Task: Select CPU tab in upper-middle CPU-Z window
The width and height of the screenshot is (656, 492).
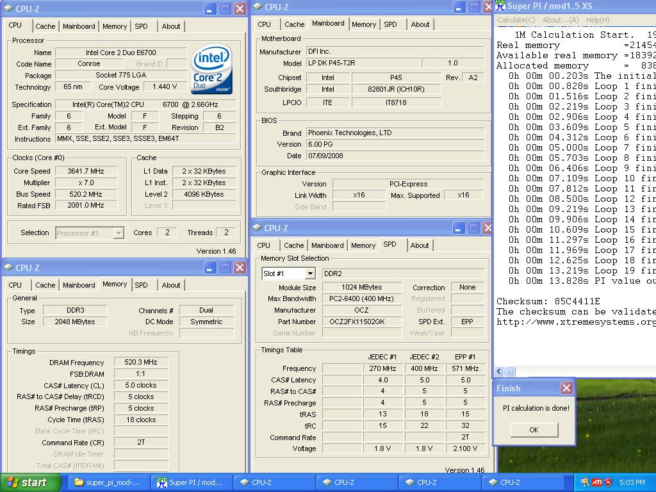Action: point(264,25)
